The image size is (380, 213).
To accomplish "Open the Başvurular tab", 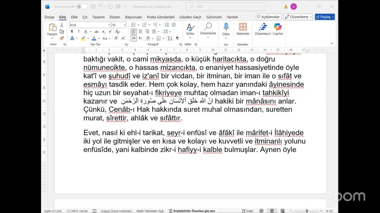I will coord(134,17).
